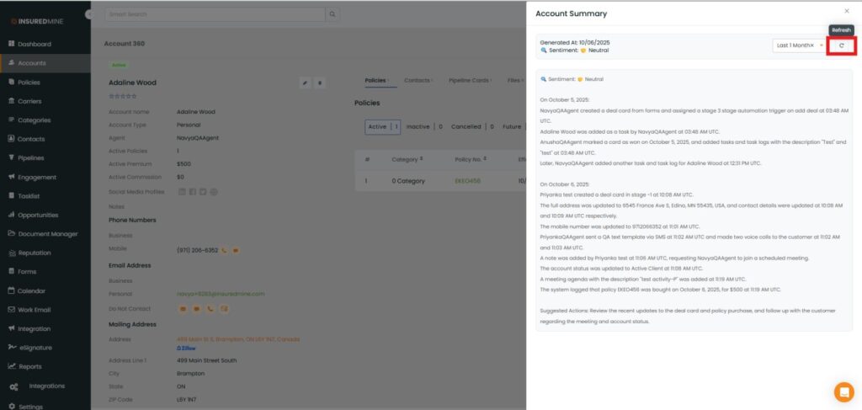This screenshot has width=862, height=410.
Task: Open the Document Manager sidebar item
Action: (47, 233)
